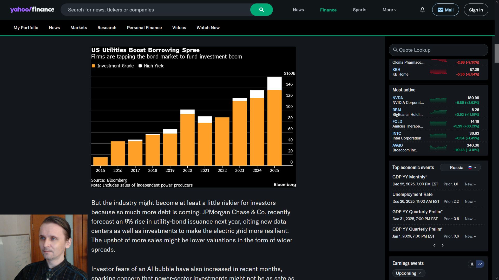Open the Personal Finance tab
The image size is (499, 280).
tap(144, 28)
